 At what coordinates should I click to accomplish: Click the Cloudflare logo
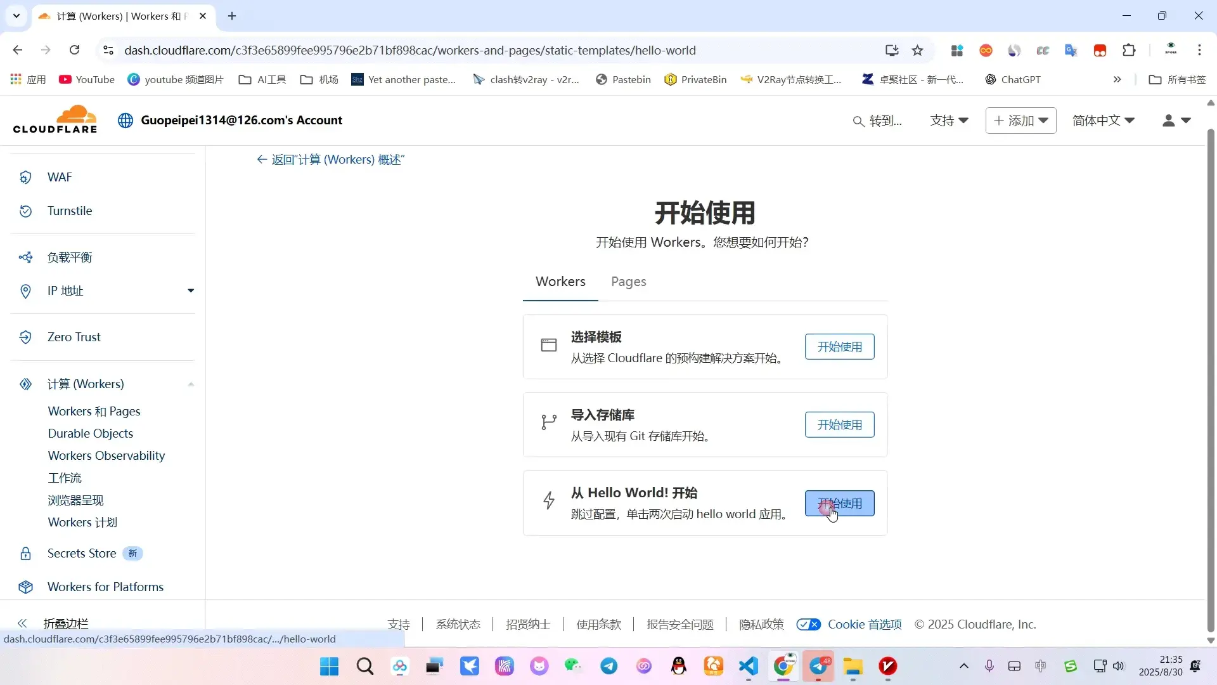coord(55,120)
